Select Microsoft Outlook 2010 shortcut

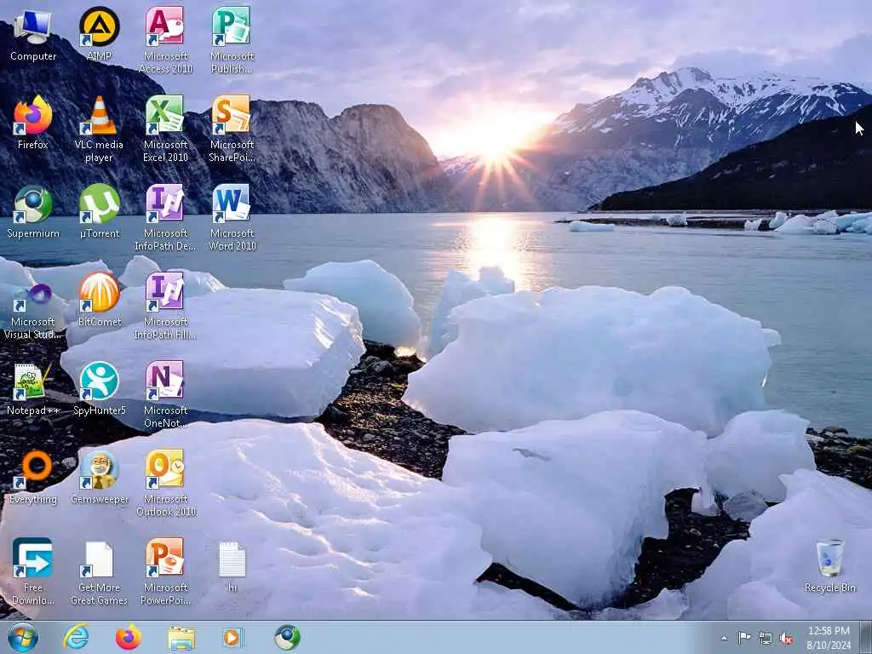(165, 484)
